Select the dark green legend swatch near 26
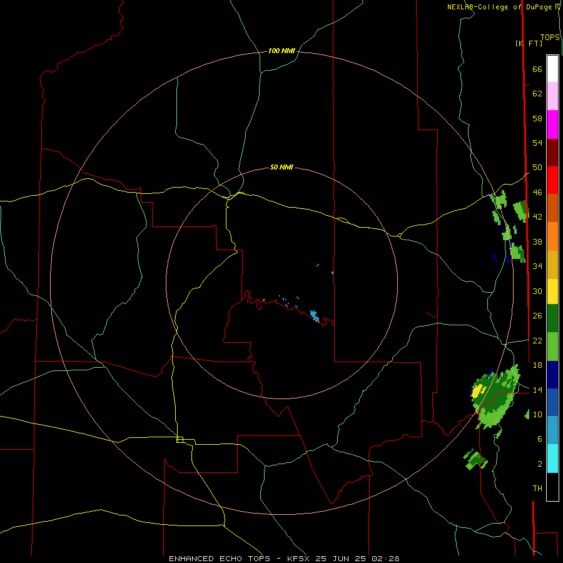 552,318
